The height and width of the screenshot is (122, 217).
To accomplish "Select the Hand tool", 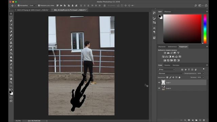I will pos(11,79).
